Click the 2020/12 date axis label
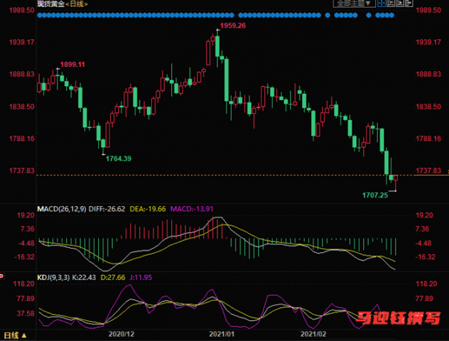 click(121, 334)
